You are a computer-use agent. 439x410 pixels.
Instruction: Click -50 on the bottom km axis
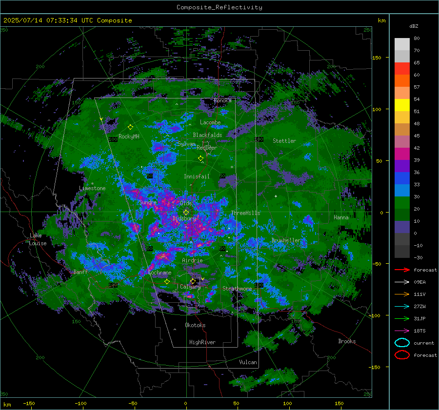pos(133,403)
